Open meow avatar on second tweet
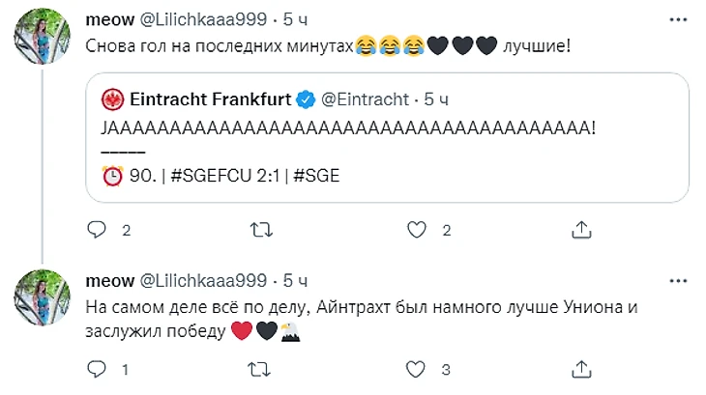This screenshot has height=395, width=706. [x=40, y=297]
